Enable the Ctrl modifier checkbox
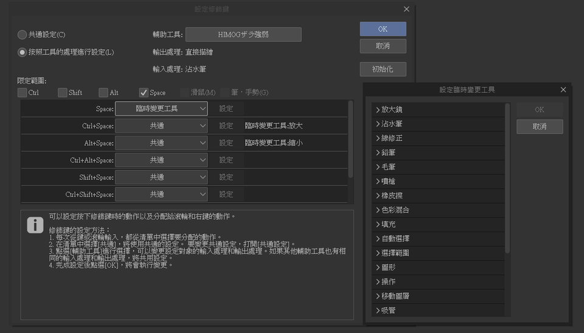 click(x=23, y=92)
